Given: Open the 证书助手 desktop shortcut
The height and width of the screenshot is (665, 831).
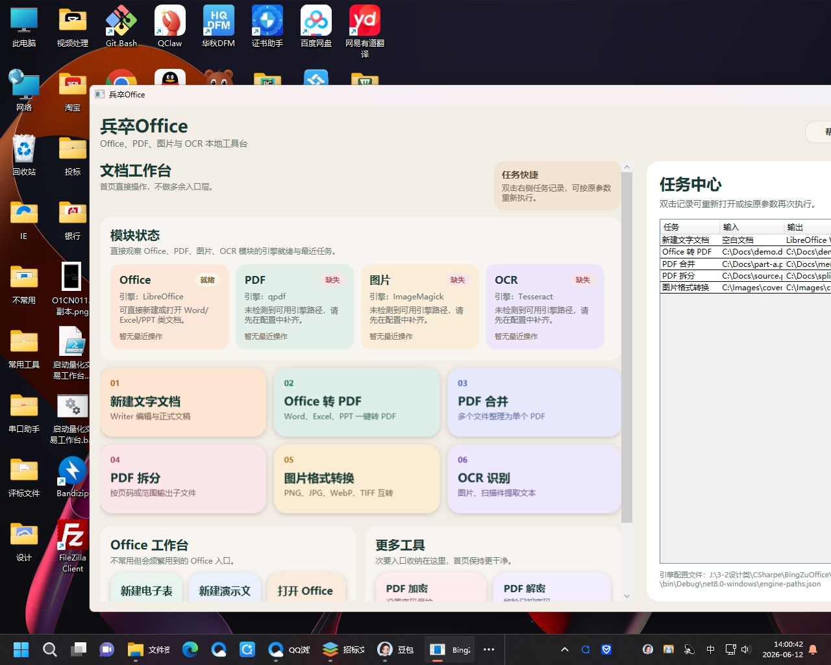Looking at the screenshot, I should click(x=267, y=26).
